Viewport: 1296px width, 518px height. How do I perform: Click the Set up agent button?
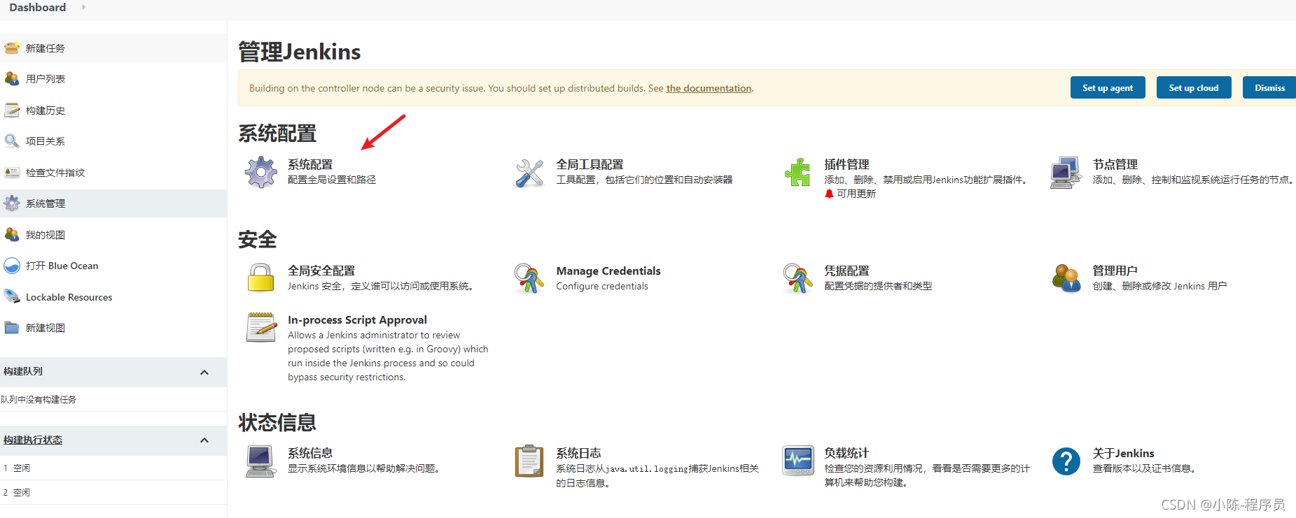pyautogui.click(x=1108, y=87)
